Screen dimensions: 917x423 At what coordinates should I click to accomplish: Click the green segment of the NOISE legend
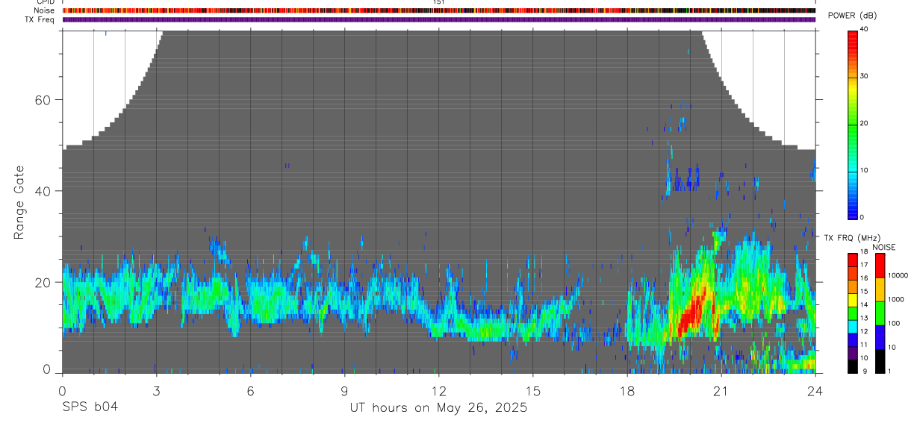click(x=880, y=313)
